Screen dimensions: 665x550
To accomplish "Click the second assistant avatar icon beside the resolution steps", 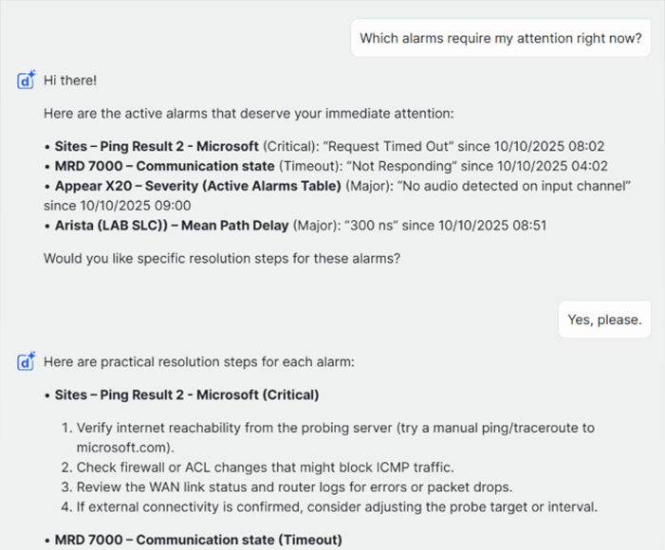I will tap(27, 361).
